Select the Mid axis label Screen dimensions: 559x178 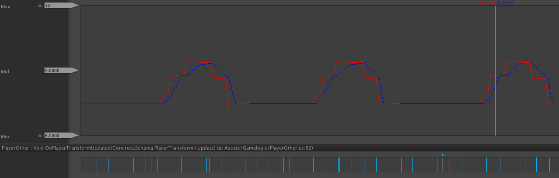pos(5,72)
